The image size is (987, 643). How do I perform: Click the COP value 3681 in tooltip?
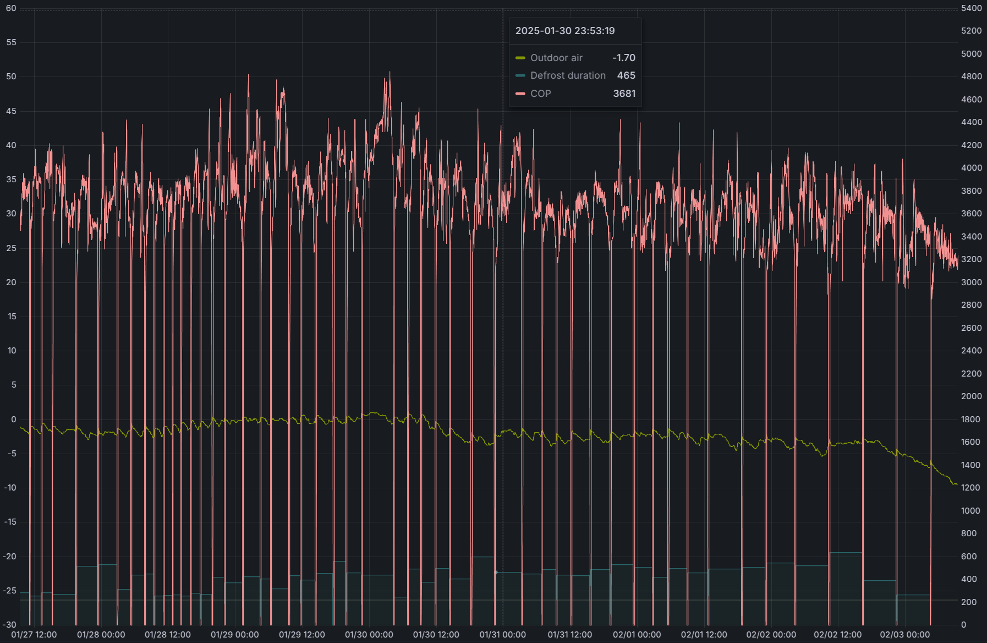(624, 94)
